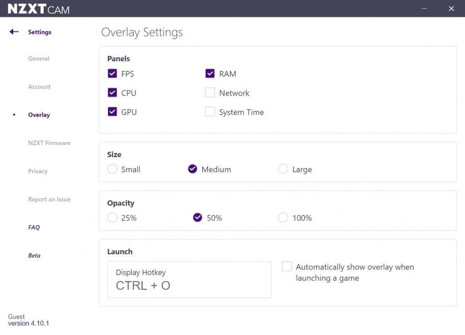Enable automatically show overlay when launching game
Screen dimensions: 465x335
[x=287, y=267]
